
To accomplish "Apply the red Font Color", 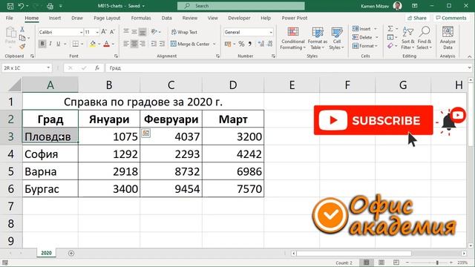I will (x=106, y=44).
